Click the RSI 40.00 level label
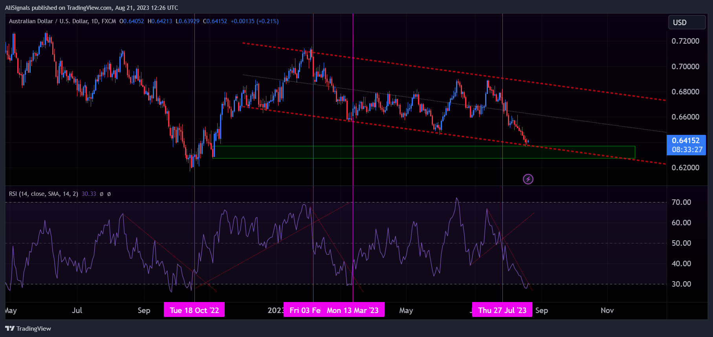This screenshot has width=713, height=337. [681, 263]
